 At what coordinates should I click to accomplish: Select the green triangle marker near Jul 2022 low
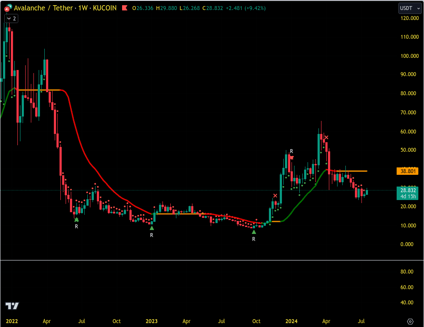(x=76, y=220)
